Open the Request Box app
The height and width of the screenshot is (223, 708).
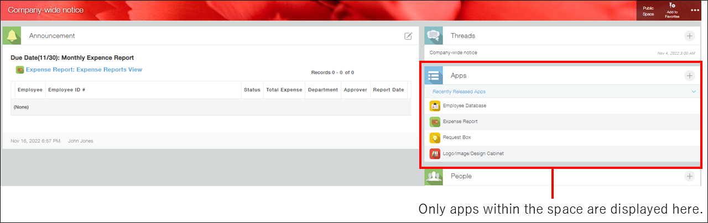456,137
